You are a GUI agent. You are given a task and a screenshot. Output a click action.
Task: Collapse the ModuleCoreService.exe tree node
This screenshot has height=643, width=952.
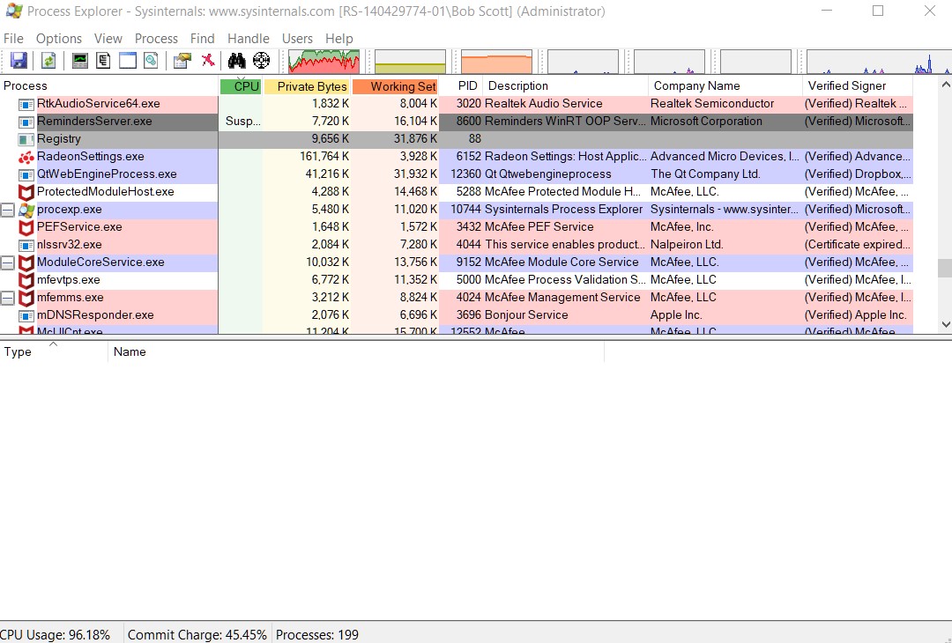click(7, 262)
